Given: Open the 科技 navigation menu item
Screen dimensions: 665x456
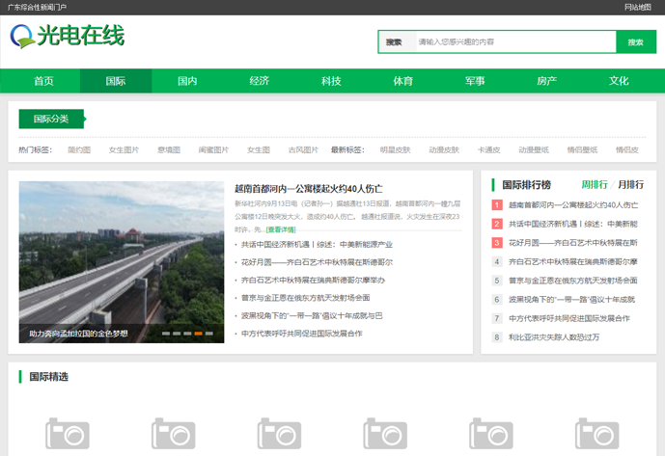Looking at the screenshot, I should coord(331,81).
